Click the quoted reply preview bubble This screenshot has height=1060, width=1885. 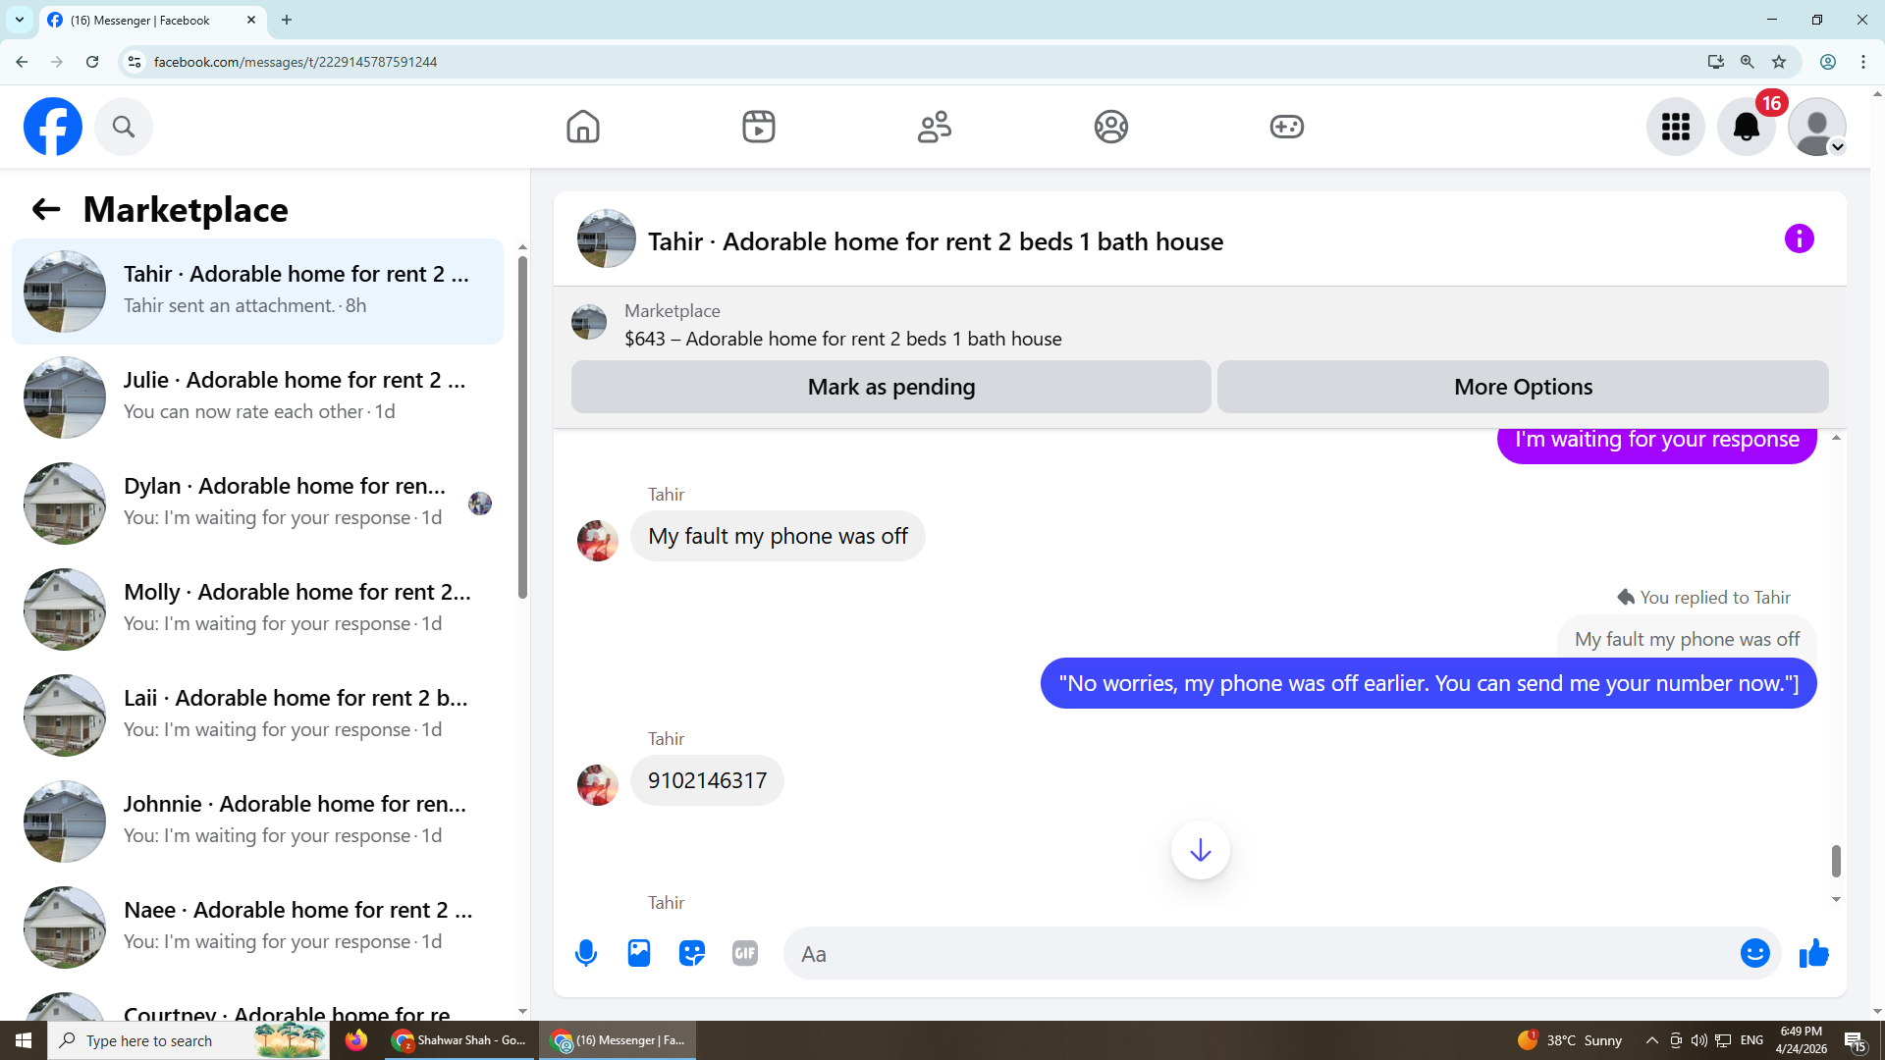[1687, 639]
